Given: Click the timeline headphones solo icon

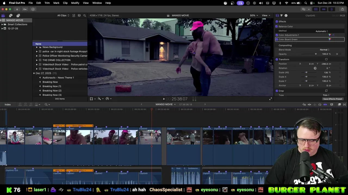Looking at the screenshot, I should pyautogui.click(x=320, y=105).
